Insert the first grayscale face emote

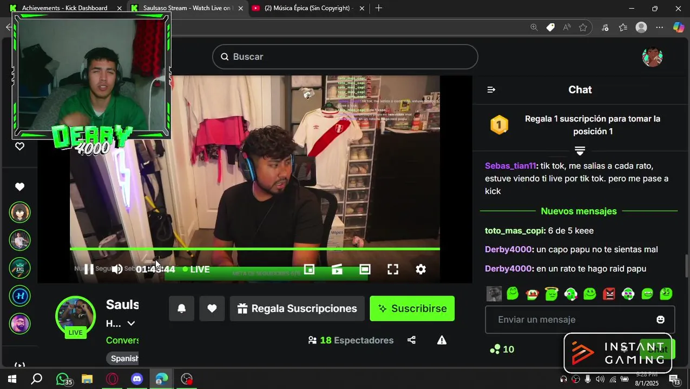(494, 294)
